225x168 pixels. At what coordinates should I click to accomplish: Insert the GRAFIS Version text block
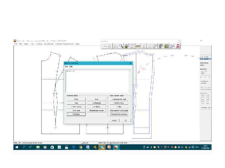(x=76, y=107)
